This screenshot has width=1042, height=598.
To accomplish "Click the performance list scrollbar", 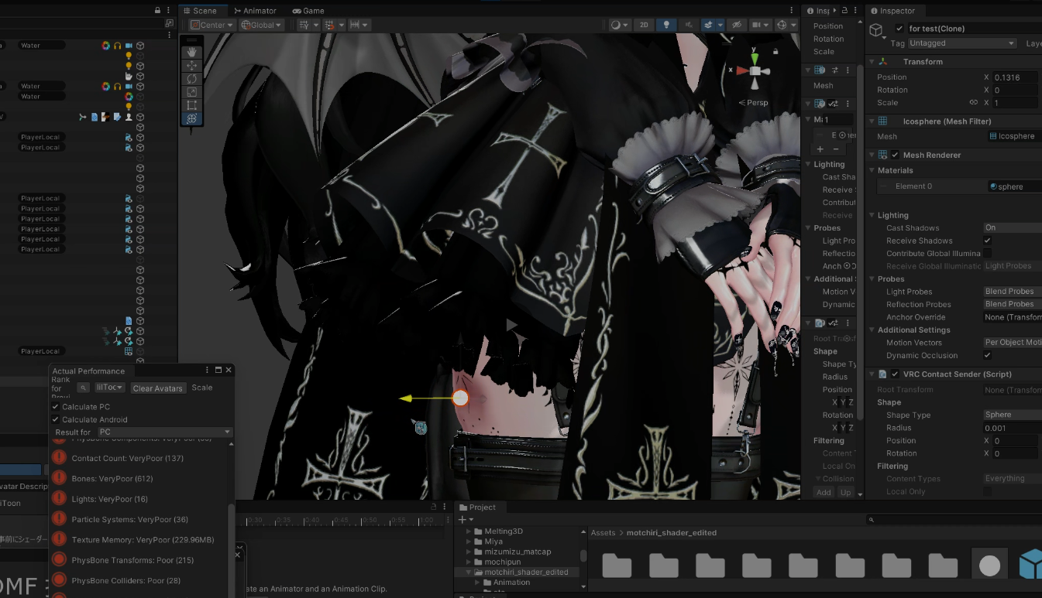I will click(231, 549).
